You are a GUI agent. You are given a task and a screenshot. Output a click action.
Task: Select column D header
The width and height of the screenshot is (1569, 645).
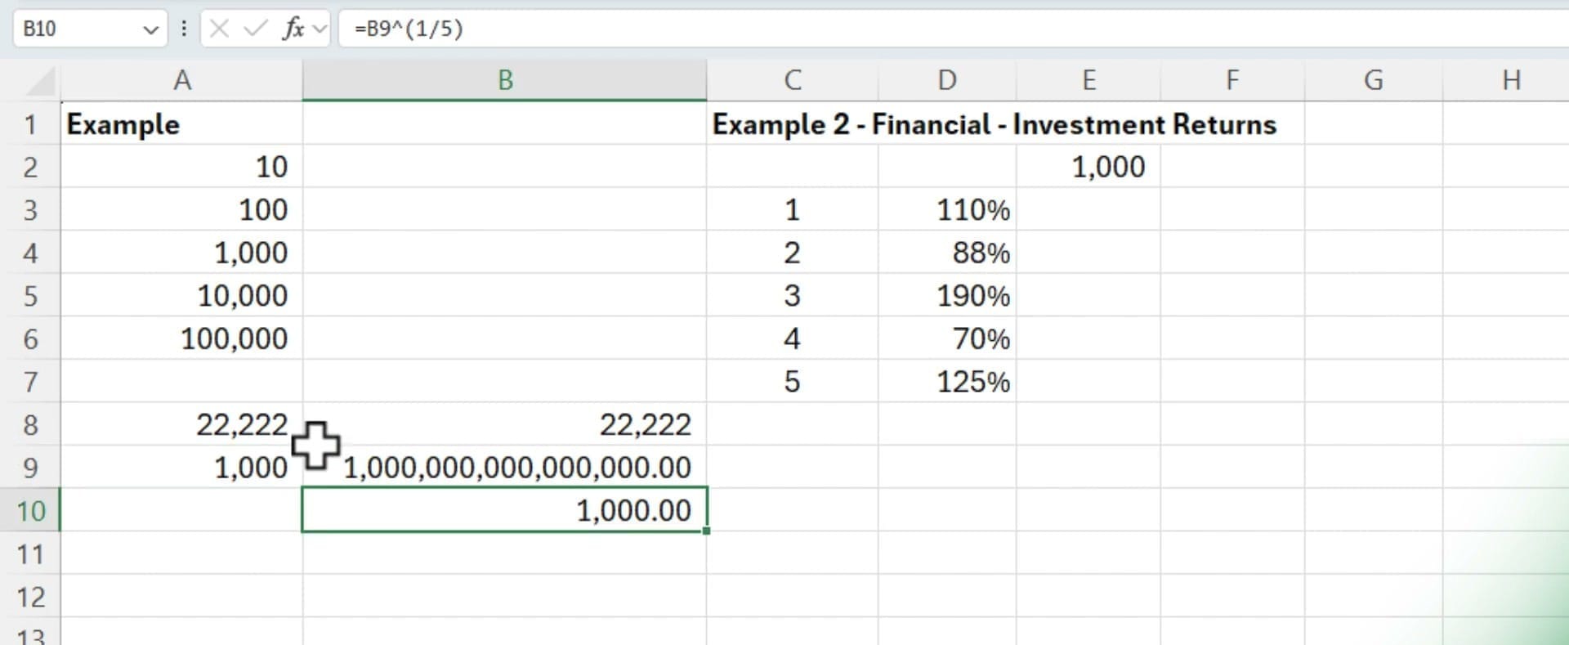(947, 80)
